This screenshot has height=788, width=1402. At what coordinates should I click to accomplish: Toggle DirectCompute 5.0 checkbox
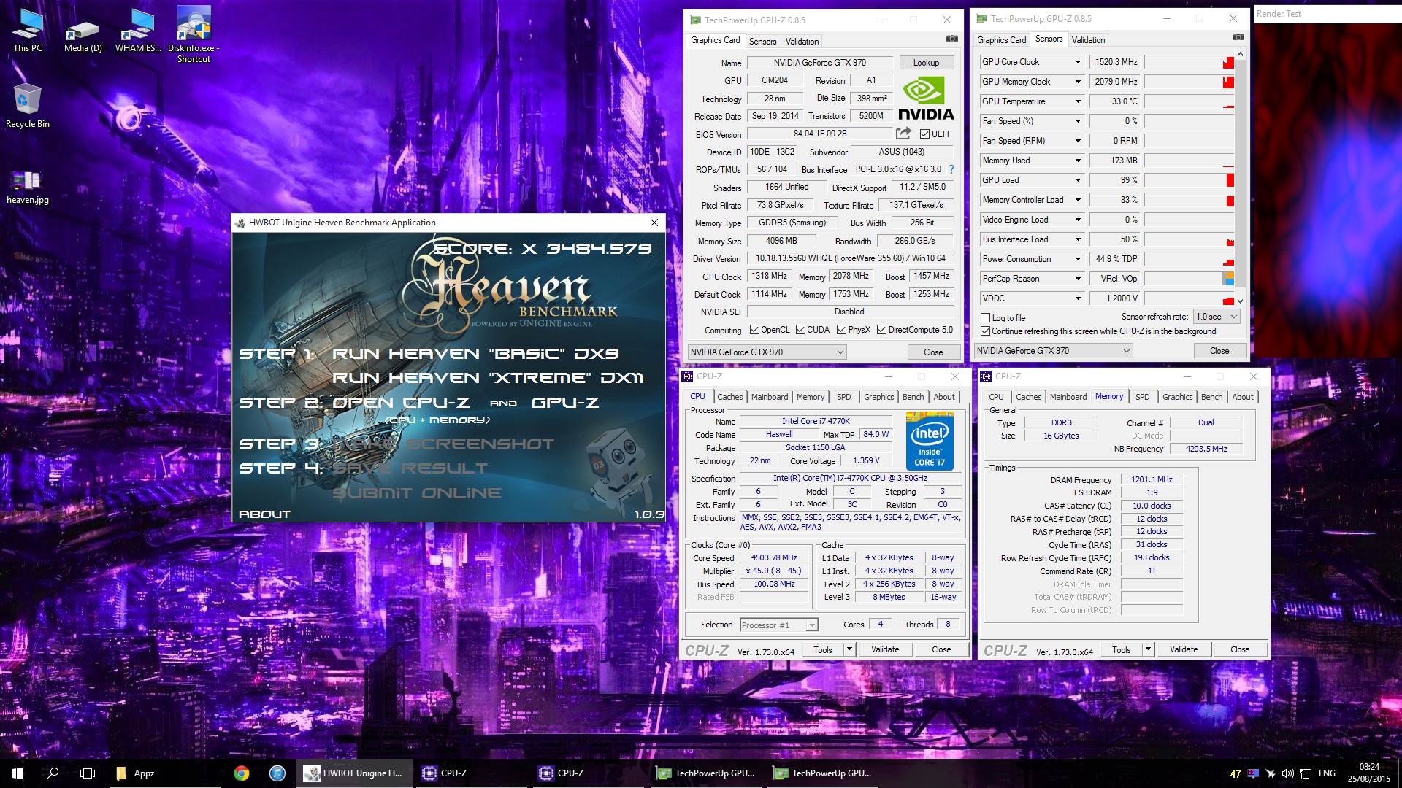point(881,330)
